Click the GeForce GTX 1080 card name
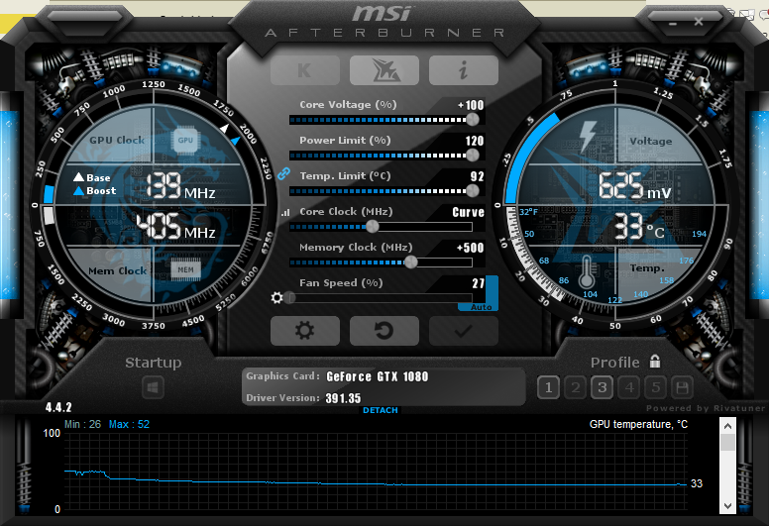 378,376
